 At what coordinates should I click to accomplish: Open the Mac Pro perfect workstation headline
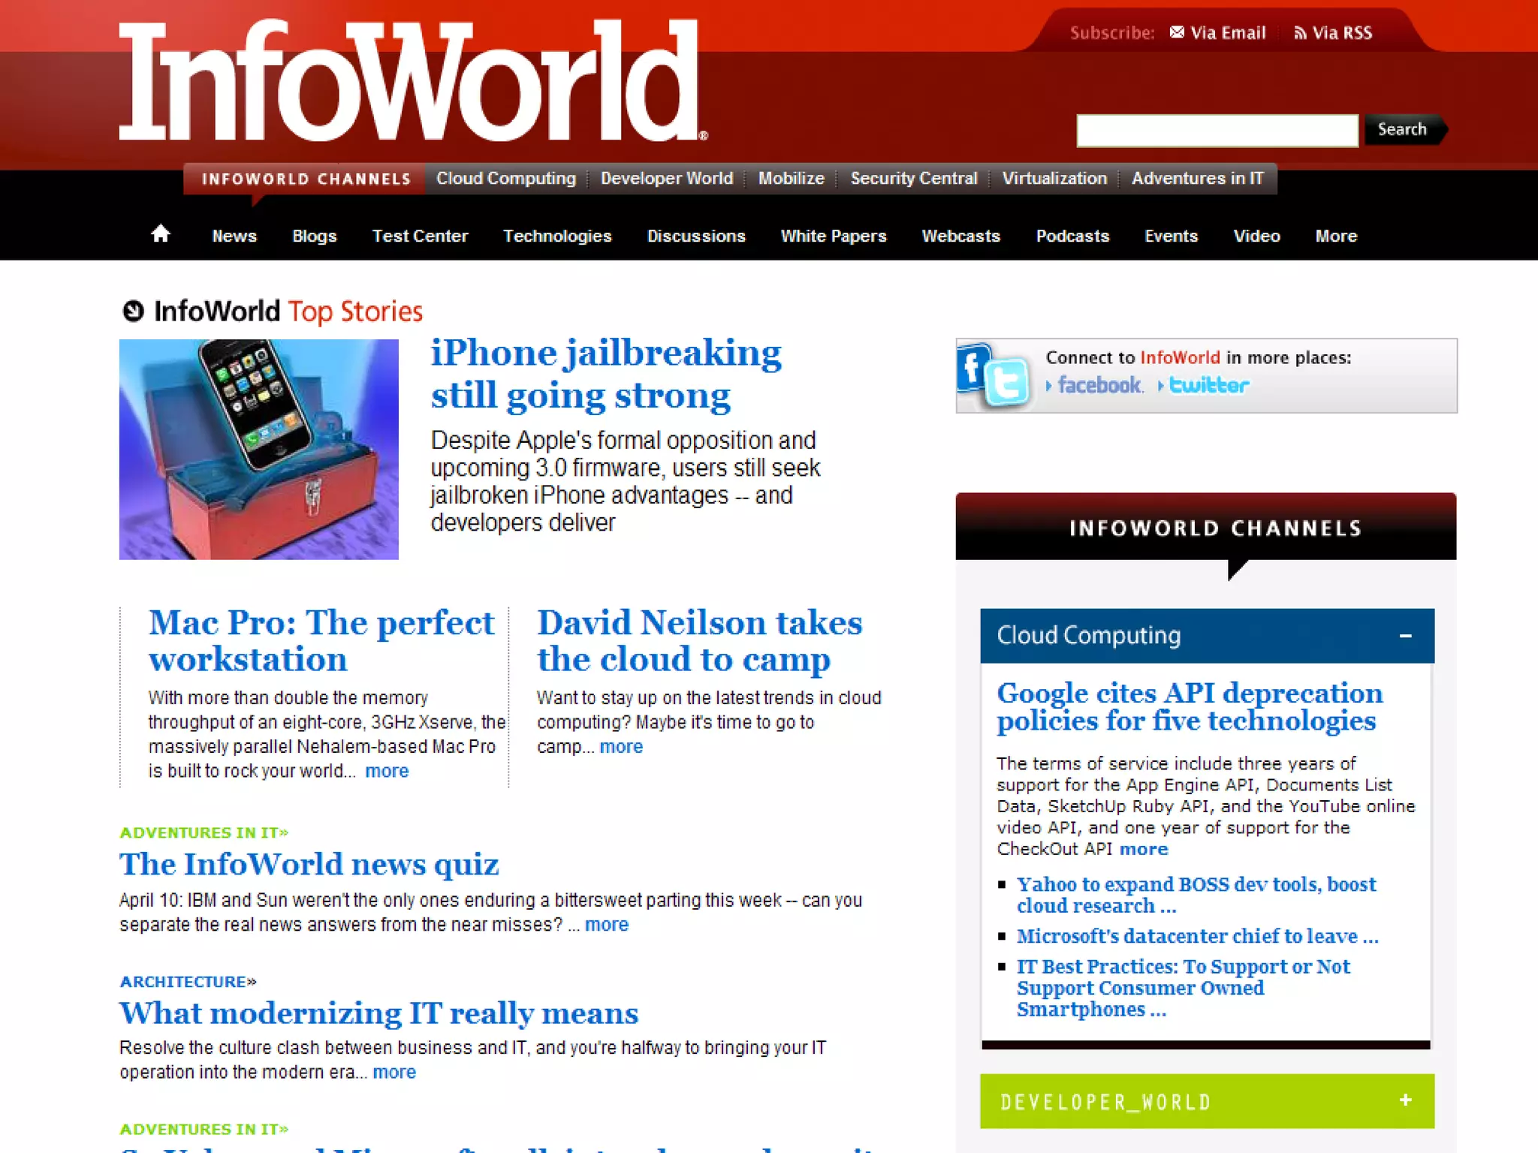321,640
